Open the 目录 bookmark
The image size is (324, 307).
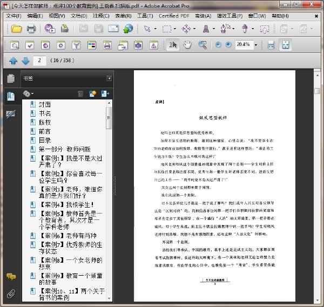click(x=45, y=141)
